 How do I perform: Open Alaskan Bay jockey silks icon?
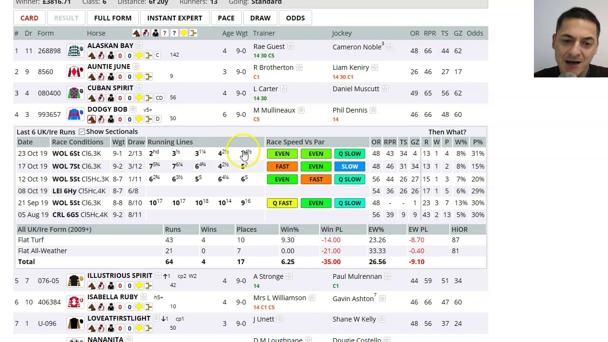[101, 56]
